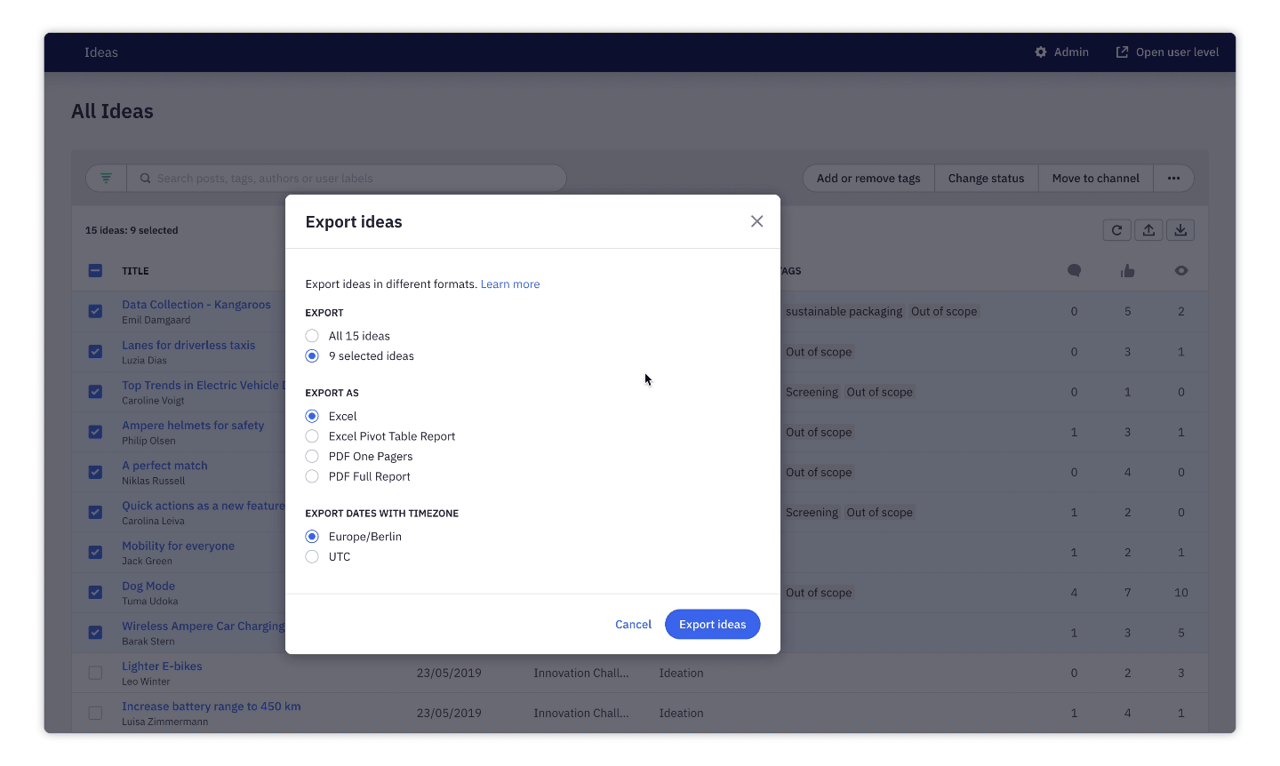Open idea Ampere helmets for safety

pyautogui.click(x=193, y=426)
